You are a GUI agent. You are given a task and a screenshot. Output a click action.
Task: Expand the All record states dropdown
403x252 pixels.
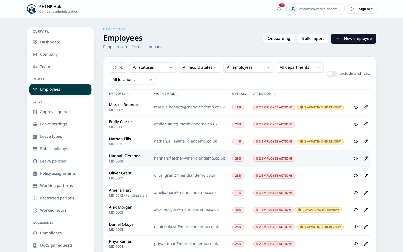(200, 68)
